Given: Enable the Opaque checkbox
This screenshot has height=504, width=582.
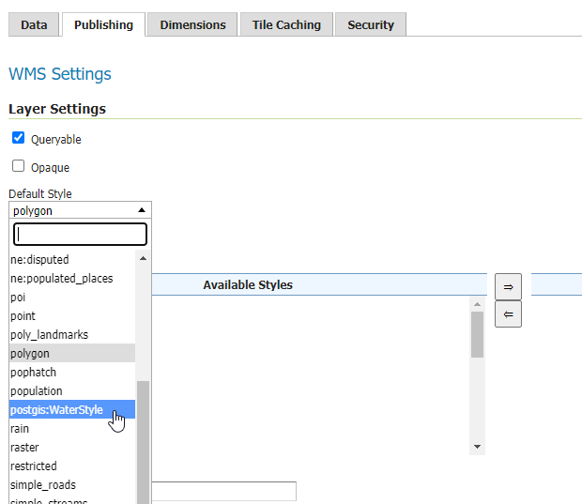Looking at the screenshot, I should [x=18, y=166].
